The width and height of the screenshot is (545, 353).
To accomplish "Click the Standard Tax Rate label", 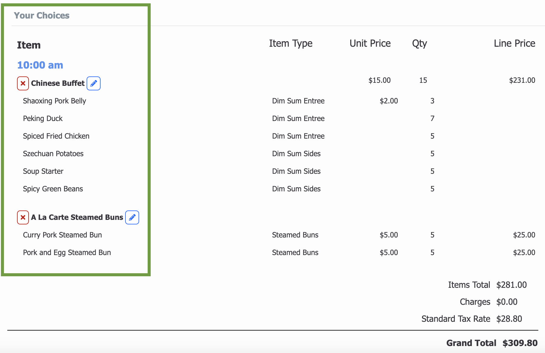I will point(456,319).
